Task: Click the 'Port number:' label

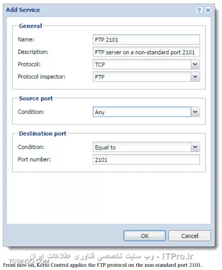Action: pos(34,159)
